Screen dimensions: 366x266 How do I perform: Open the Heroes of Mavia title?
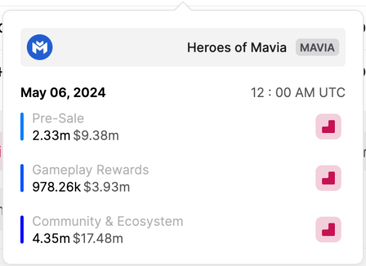tap(237, 47)
